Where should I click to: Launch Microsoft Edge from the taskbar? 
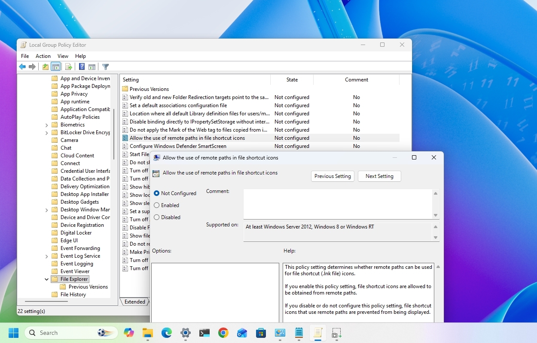pos(167,333)
